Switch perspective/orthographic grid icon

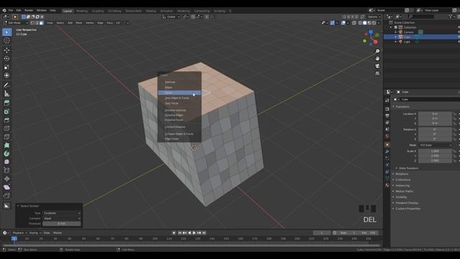pyautogui.click(x=377, y=73)
